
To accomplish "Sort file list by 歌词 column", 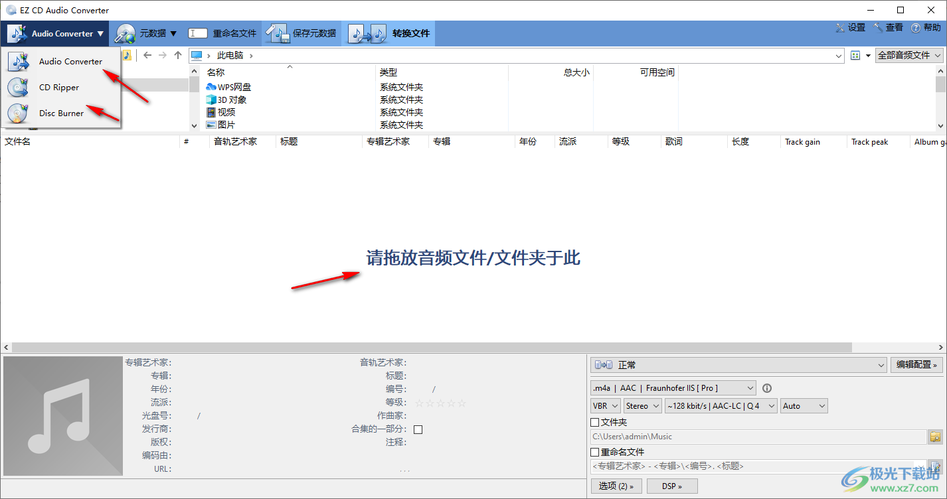I will pos(694,141).
